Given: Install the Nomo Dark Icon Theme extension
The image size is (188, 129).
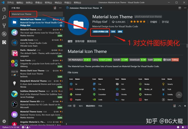Looking at the screenshot, I should (60, 77).
